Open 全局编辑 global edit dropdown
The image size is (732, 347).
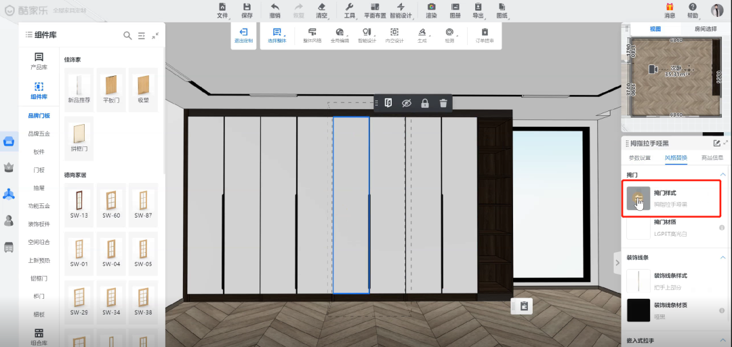click(340, 35)
